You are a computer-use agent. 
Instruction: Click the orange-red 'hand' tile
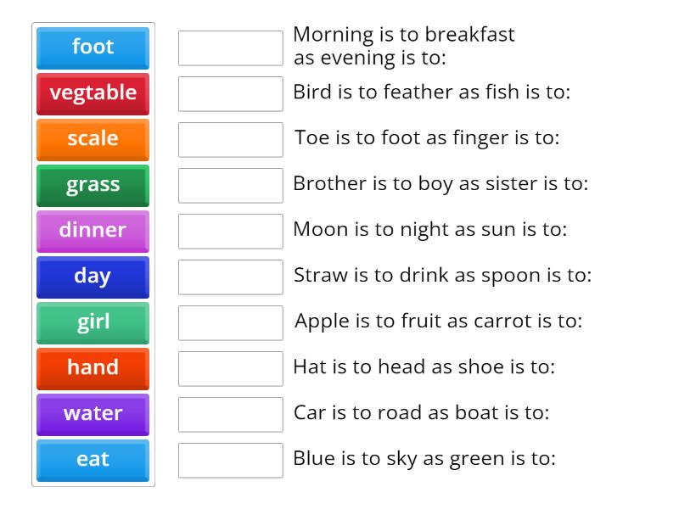(93, 368)
